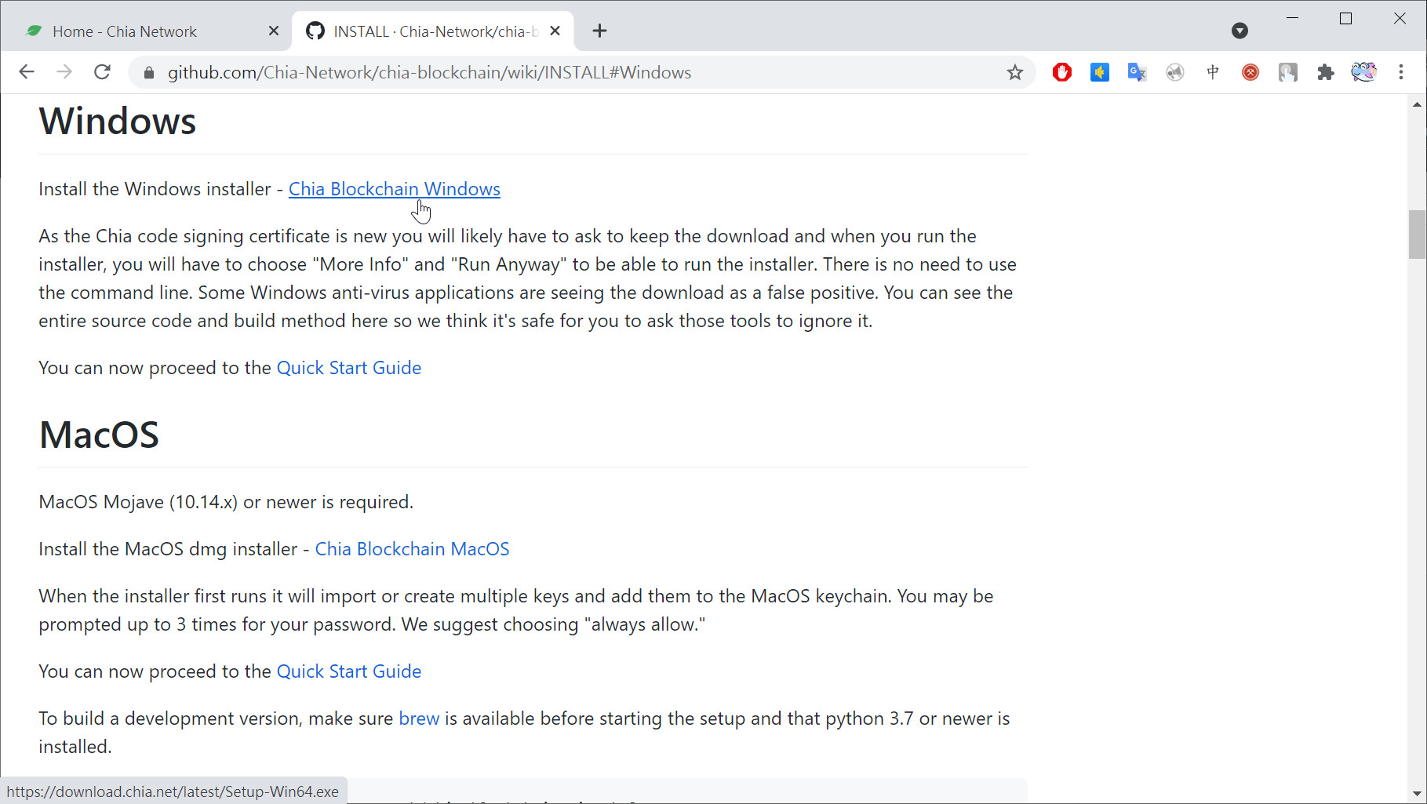Bookmark this page with the star icon
Screen dimensions: 1427x804
(x=1015, y=72)
